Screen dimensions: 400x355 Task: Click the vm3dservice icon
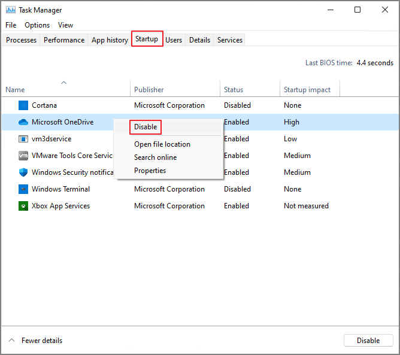point(23,139)
